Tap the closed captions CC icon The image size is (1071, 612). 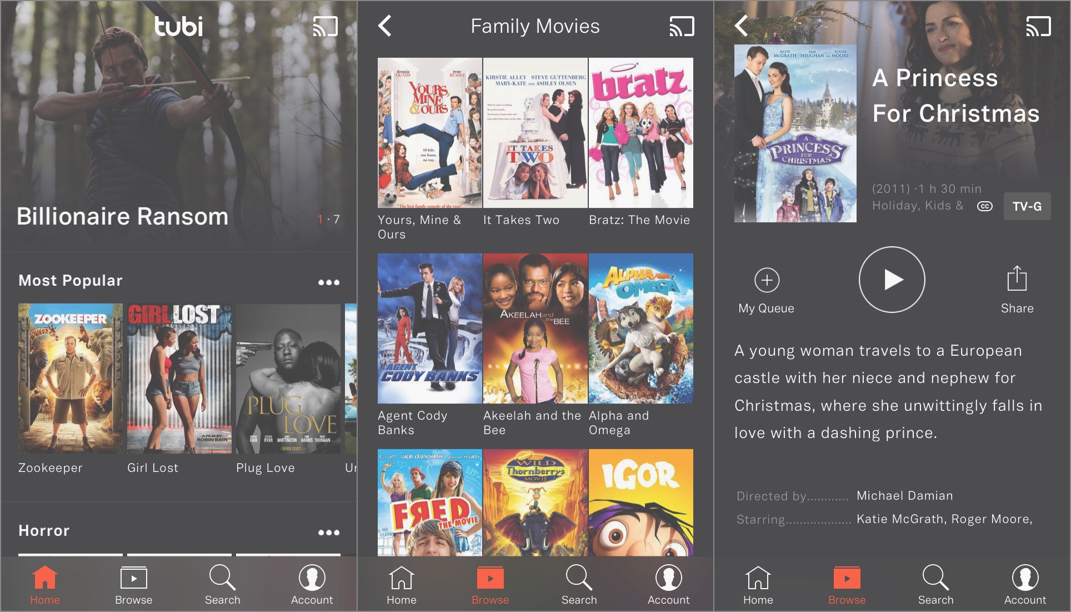tap(985, 206)
